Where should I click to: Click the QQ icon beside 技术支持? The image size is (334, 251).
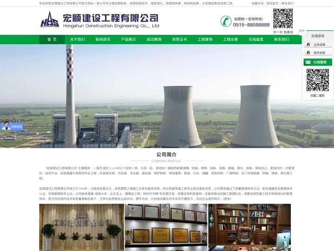point(308,53)
